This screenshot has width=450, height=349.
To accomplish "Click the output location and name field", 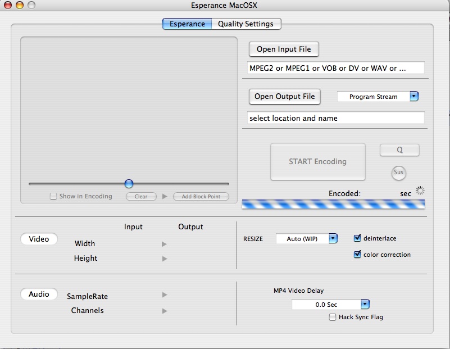I will 336,118.
